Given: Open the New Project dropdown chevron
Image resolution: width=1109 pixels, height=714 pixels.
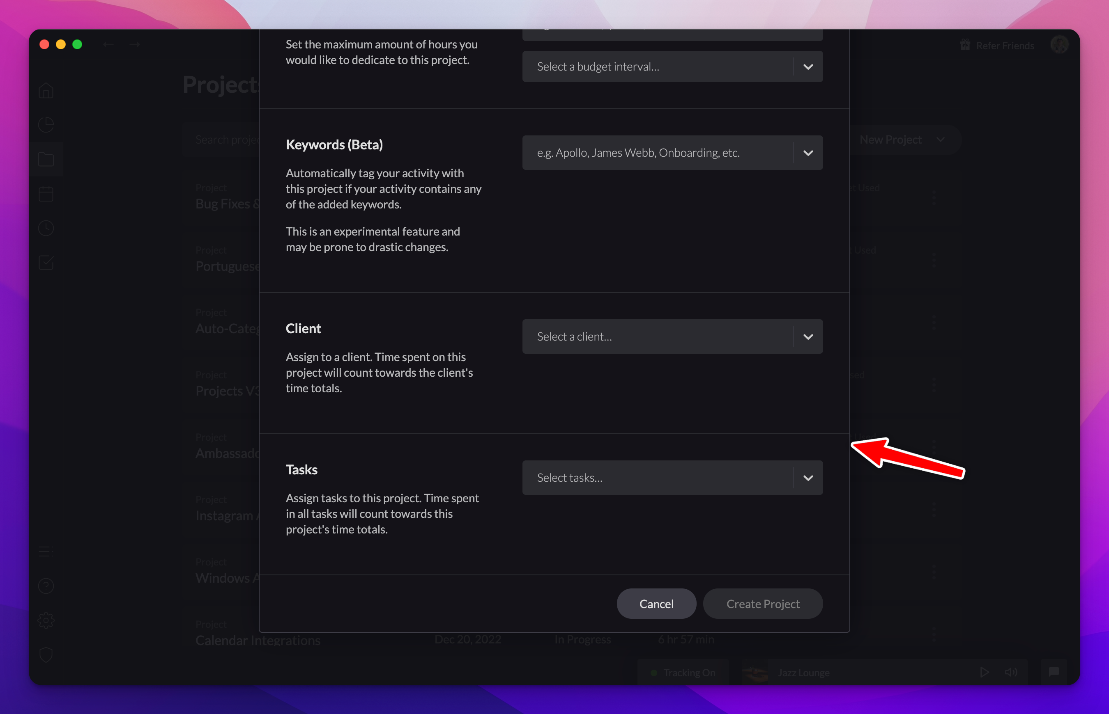Looking at the screenshot, I should (x=940, y=140).
